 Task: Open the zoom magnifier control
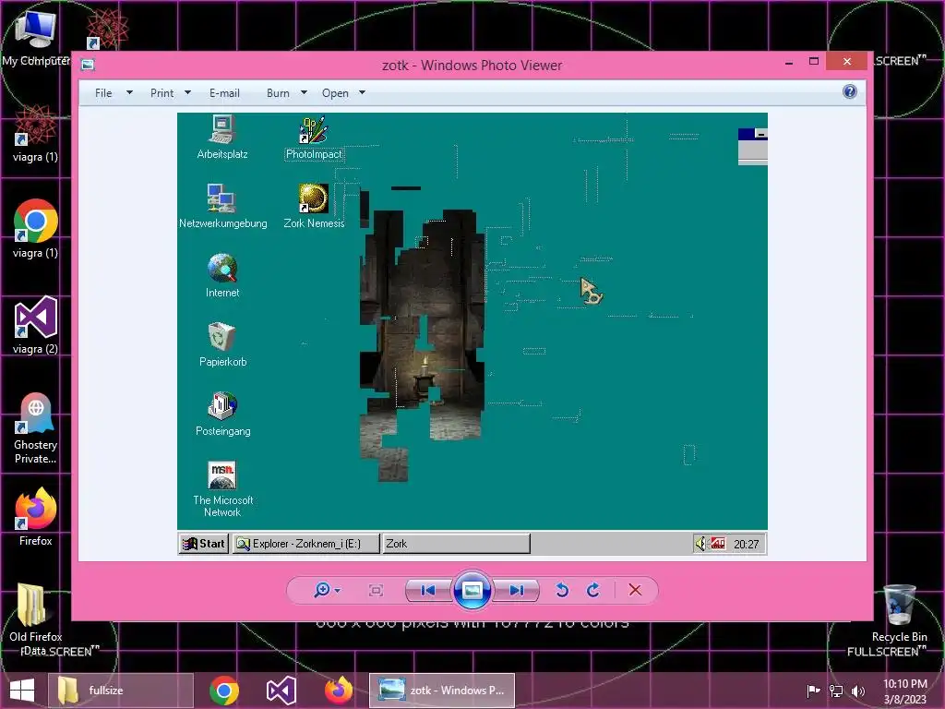click(322, 590)
